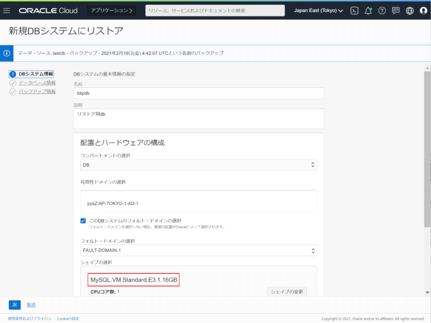Click the blue info icon in banner
431x323 pixels.
click(7, 53)
